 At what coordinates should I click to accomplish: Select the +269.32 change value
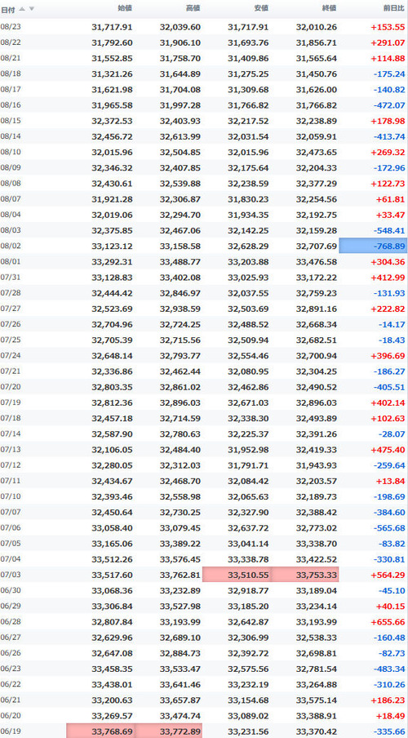click(388, 152)
